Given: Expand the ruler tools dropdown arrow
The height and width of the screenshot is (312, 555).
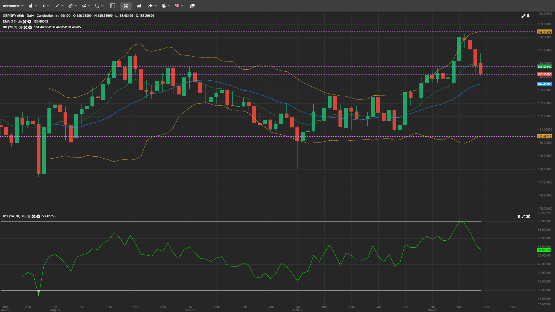Looking at the screenshot, I should coord(76,6).
